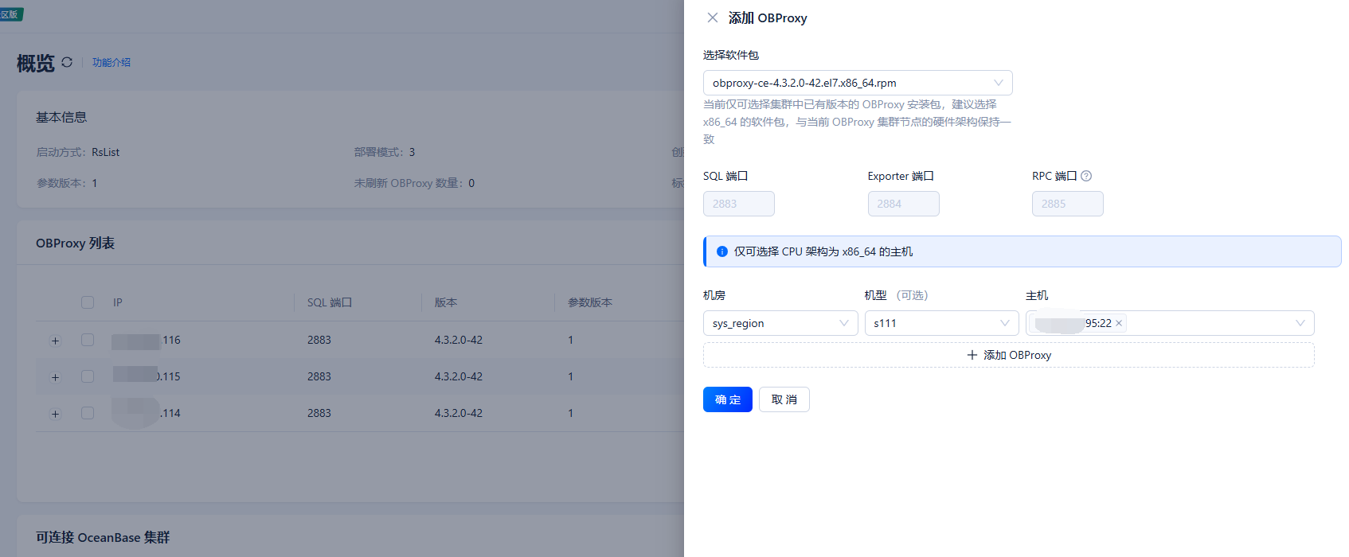Click the info icon in CPU 架构 alert
Viewport: 1349px width, 557px height.
[x=722, y=251]
